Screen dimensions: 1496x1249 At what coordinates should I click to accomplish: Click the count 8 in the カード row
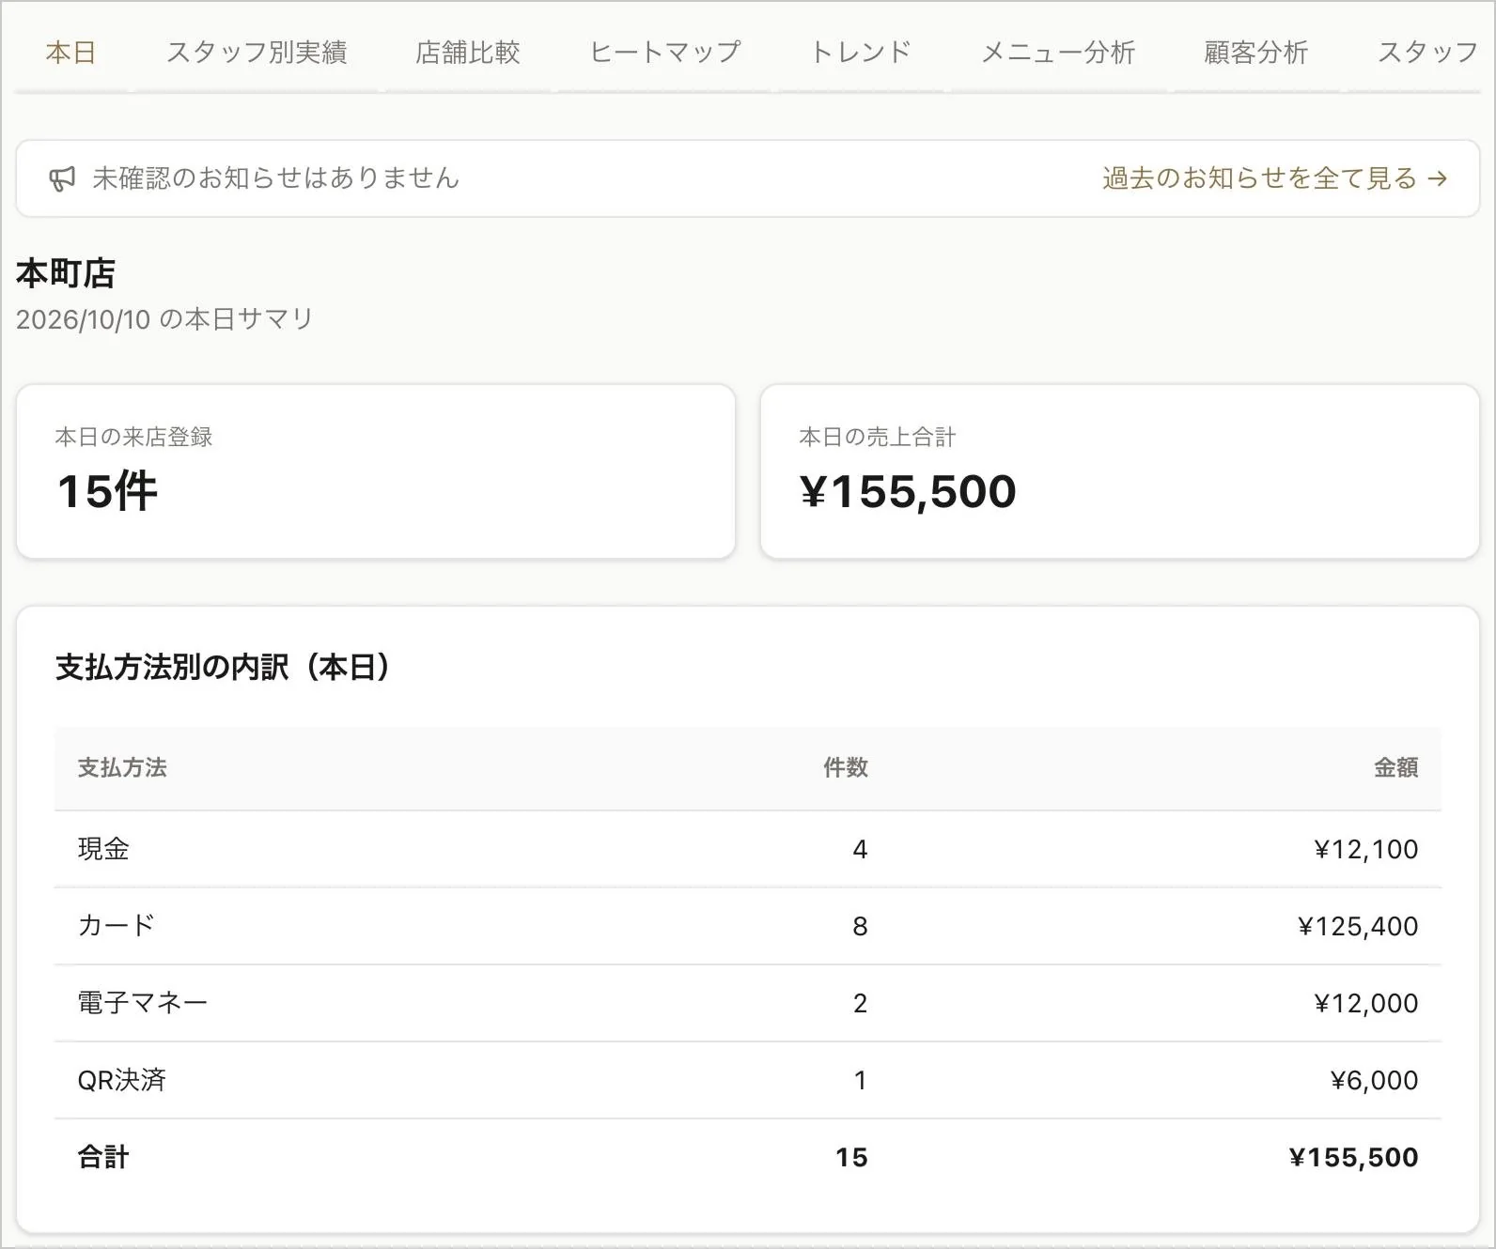(860, 926)
